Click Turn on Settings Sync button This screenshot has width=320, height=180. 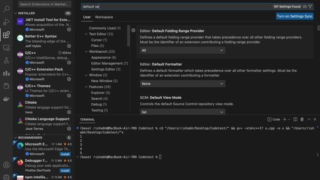(294, 16)
